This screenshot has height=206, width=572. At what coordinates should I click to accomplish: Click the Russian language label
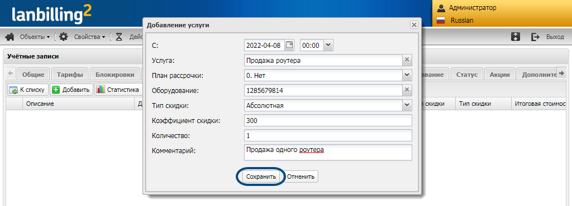(462, 21)
